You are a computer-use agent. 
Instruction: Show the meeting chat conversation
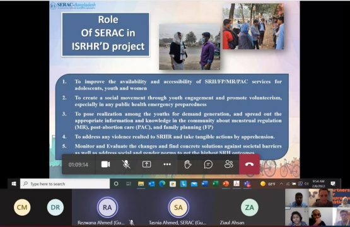click(x=208, y=165)
